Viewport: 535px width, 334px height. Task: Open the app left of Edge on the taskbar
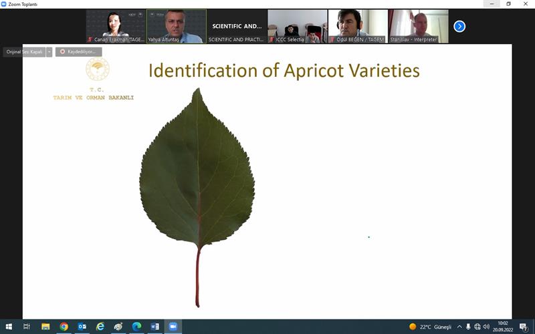click(x=118, y=327)
